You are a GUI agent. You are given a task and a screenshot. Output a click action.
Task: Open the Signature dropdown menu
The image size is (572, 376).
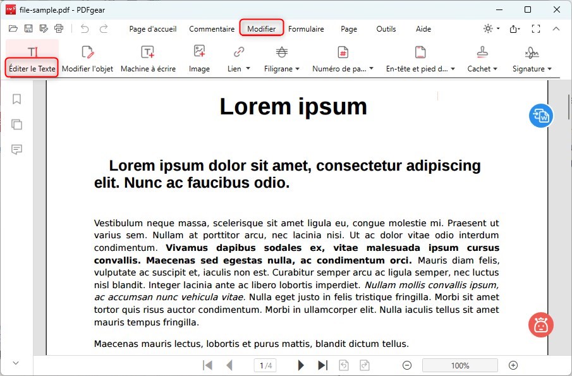[x=532, y=68]
